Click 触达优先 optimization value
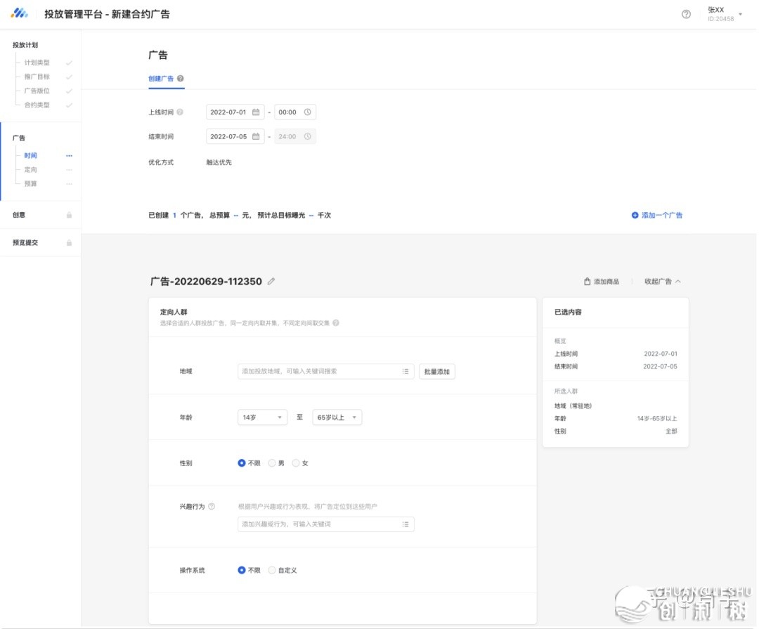759x629 pixels. pos(219,162)
